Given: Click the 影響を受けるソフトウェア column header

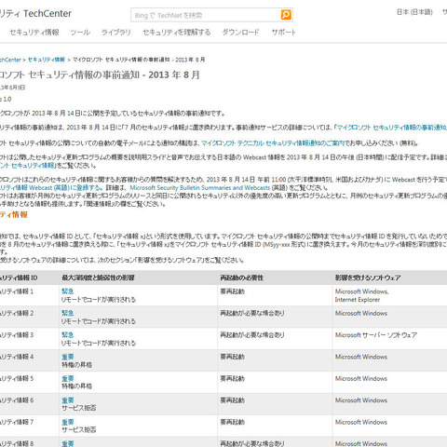Looking at the screenshot, I should click(x=368, y=278).
